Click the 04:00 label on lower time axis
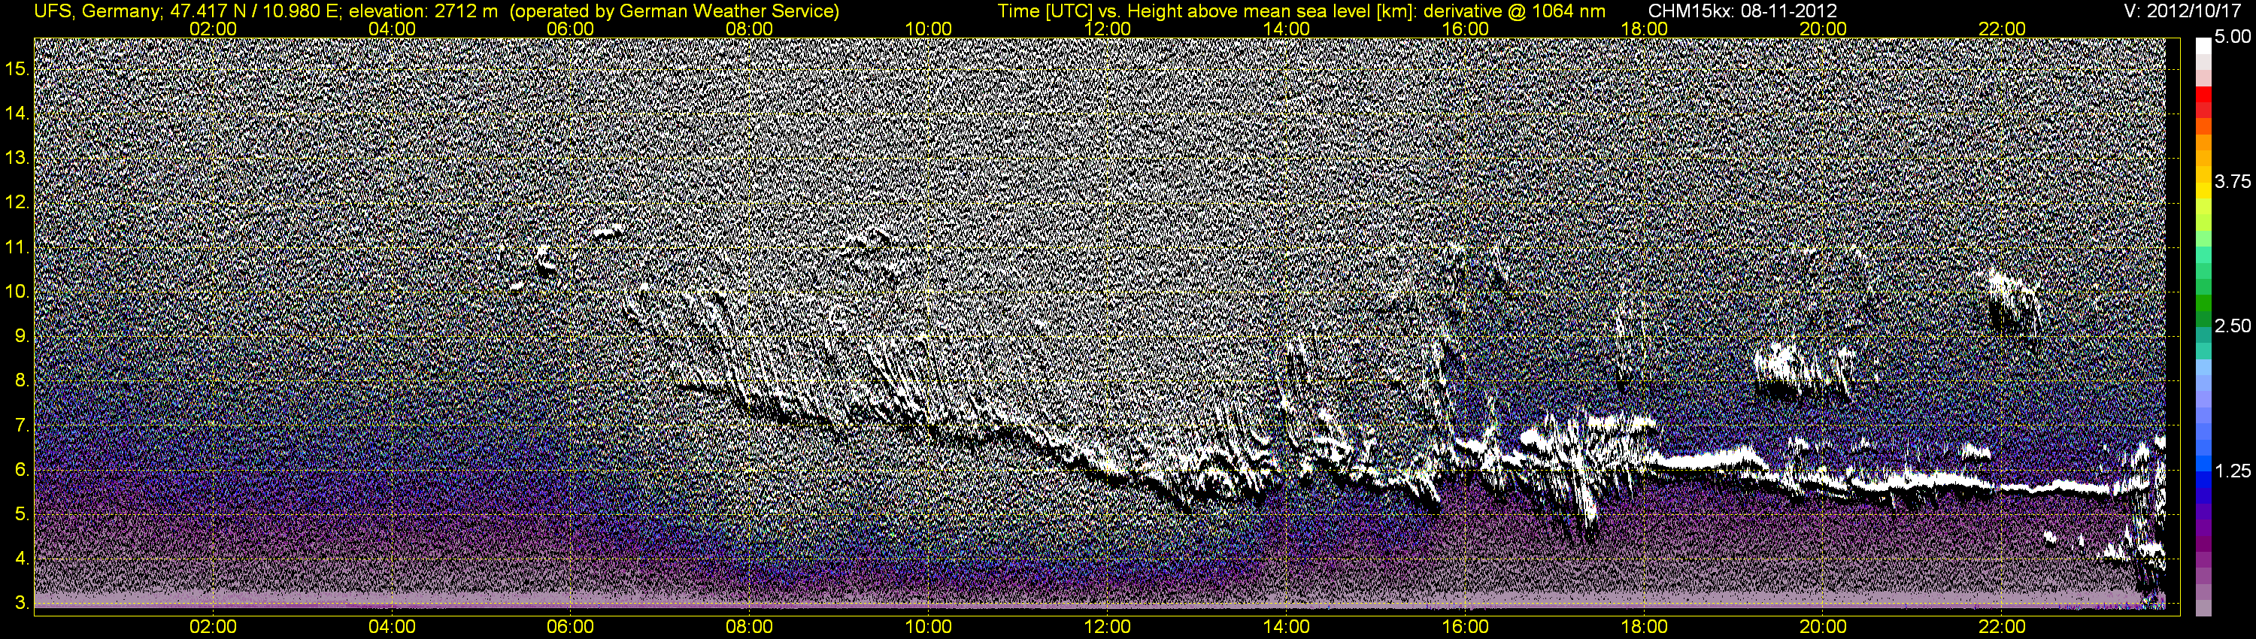This screenshot has height=639, width=2256. tap(392, 627)
